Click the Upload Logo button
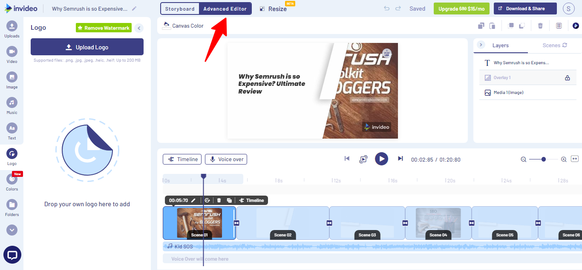The width and height of the screenshot is (582, 270). (87, 47)
